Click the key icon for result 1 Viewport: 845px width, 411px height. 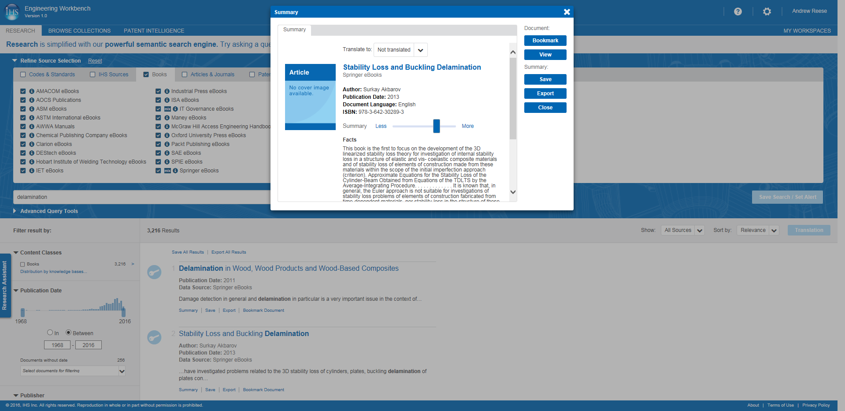[154, 272]
